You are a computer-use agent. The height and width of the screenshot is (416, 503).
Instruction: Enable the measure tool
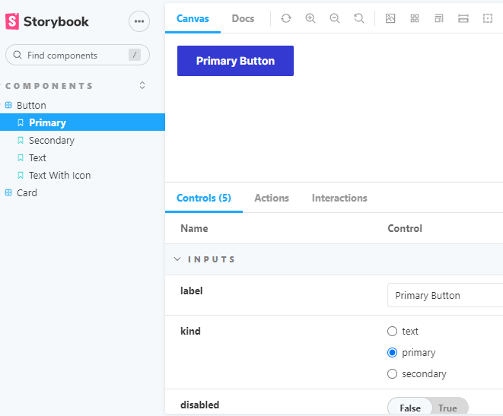coord(463,18)
